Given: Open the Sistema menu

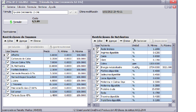Looking at the screenshot, I should click(x=11, y=7).
